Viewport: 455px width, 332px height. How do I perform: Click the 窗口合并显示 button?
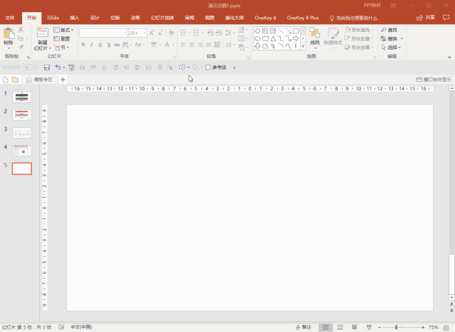click(434, 80)
